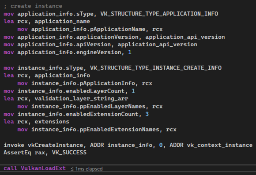
Task: Click the enabledLayerCount value 1
Action: (x=133, y=91)
